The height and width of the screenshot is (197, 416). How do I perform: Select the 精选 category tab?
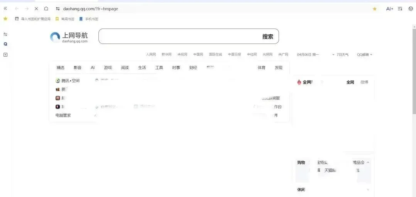pos(61,67)
